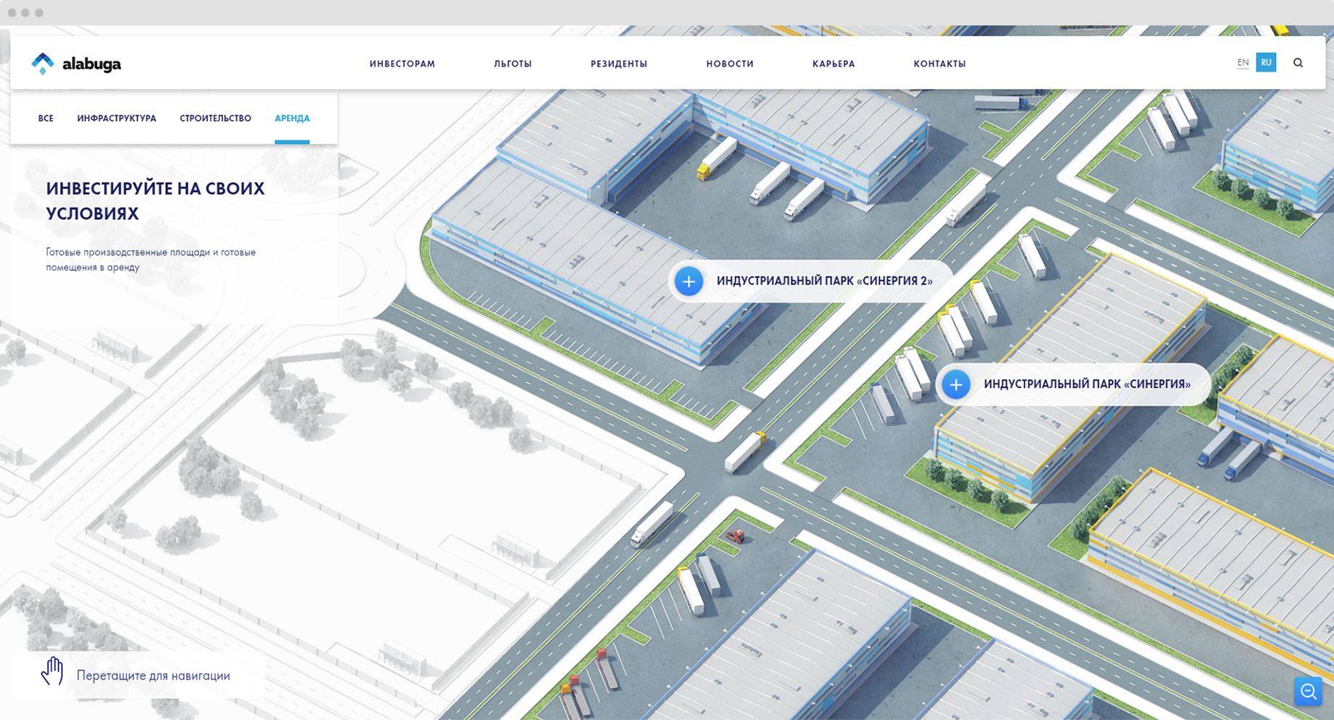Viewport: 1334px width, 720px height.
Task: Click plus icon for Синергия 2
Action: [689, 281]
